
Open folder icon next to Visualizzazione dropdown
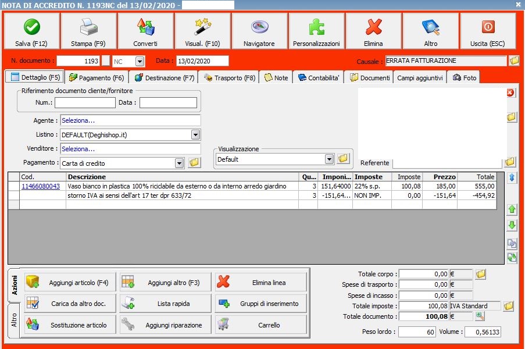point(343,159)
